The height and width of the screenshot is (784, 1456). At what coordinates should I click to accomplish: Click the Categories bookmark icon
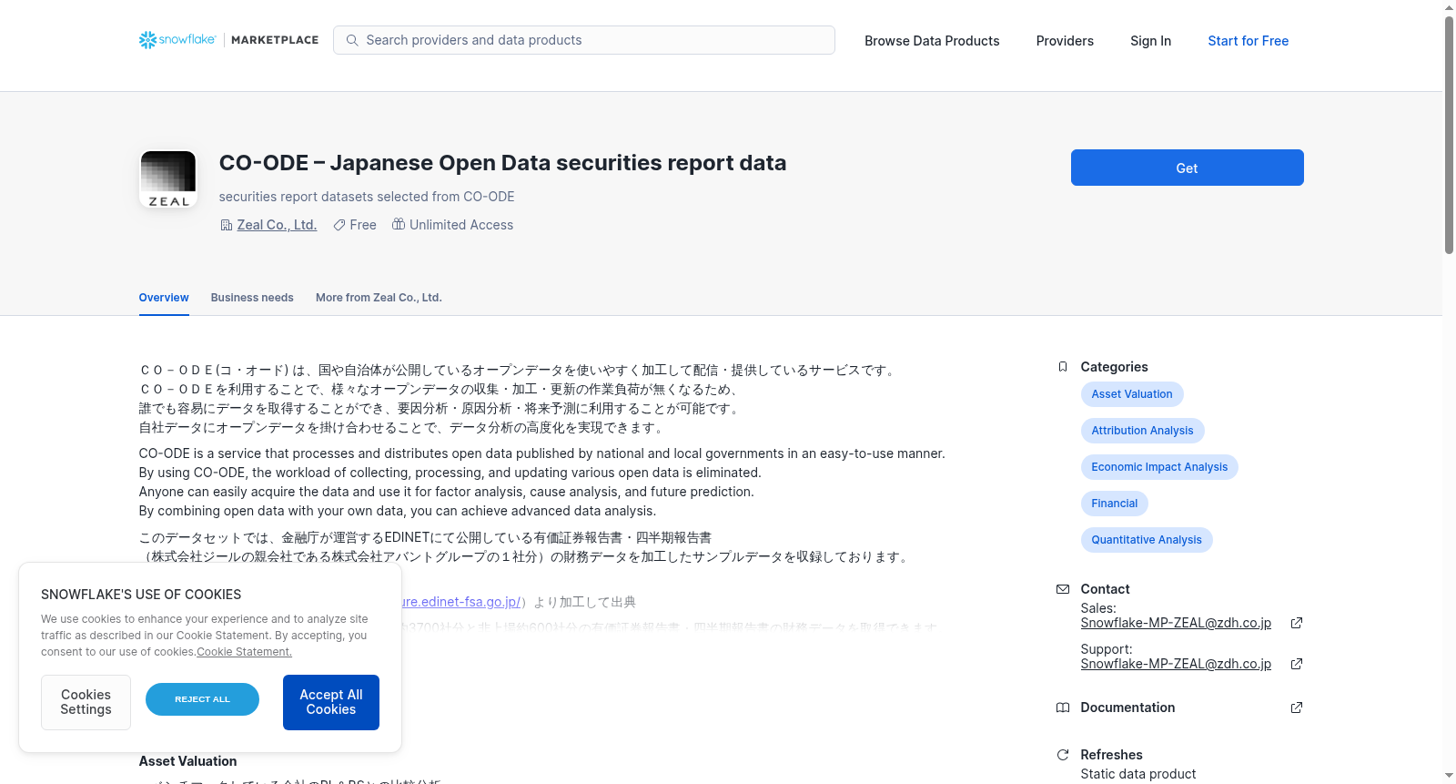tap(1063, 367)
